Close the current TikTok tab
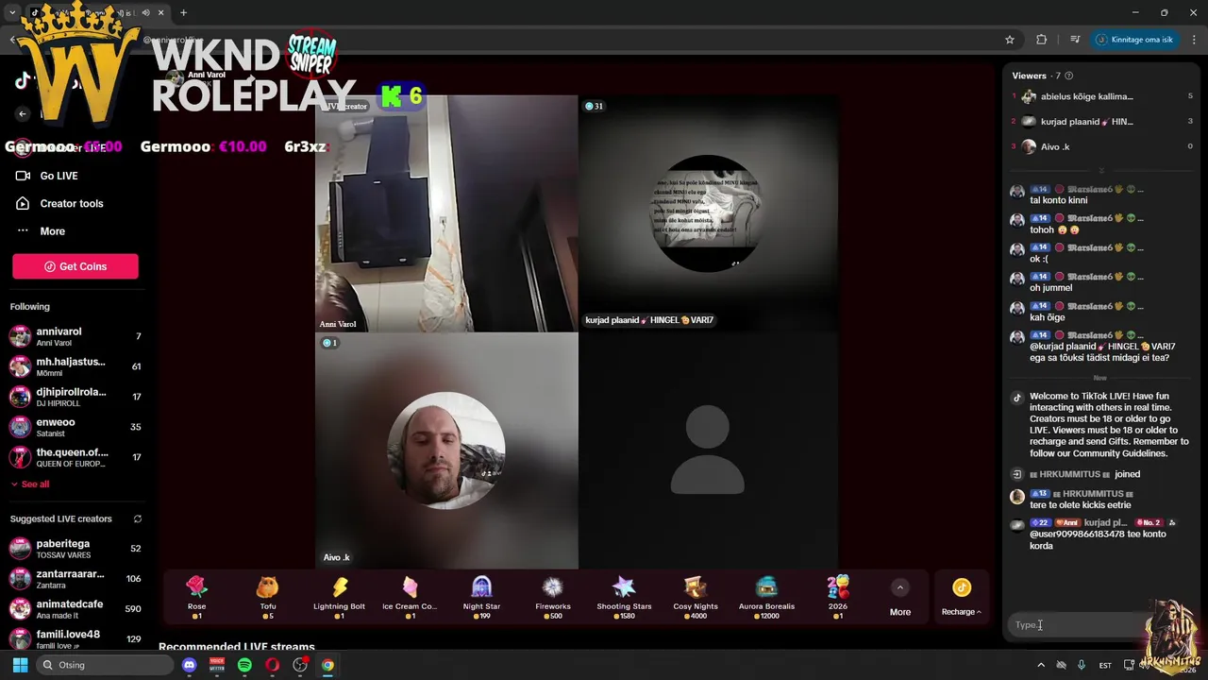Image resolution: width=1208 pixels, height=680 pixels. coord(161,13)
